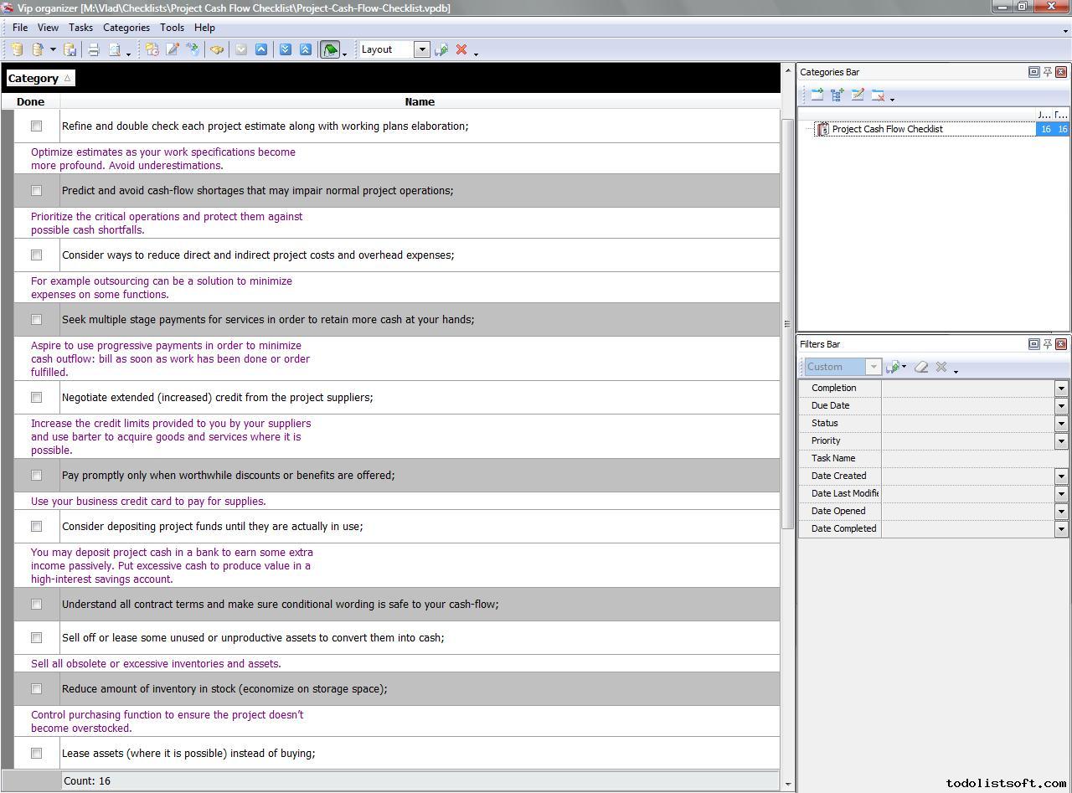Open the Tasks menu
This screenshot has width=1072, height=793.
[x=80, y=28]
